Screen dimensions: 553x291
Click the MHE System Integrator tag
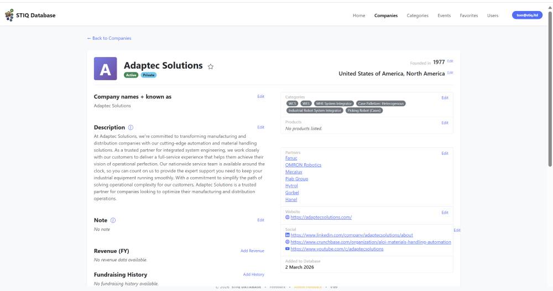pyautogui.click(x=333, y=103)
